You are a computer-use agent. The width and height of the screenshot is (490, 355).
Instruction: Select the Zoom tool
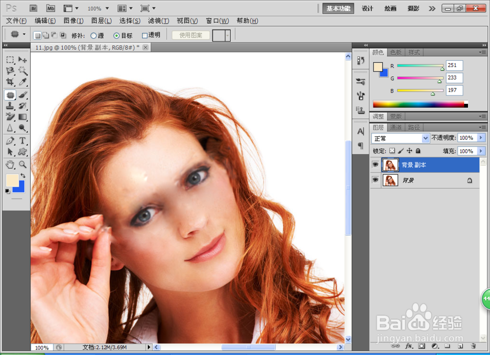[x=23, y=165]
